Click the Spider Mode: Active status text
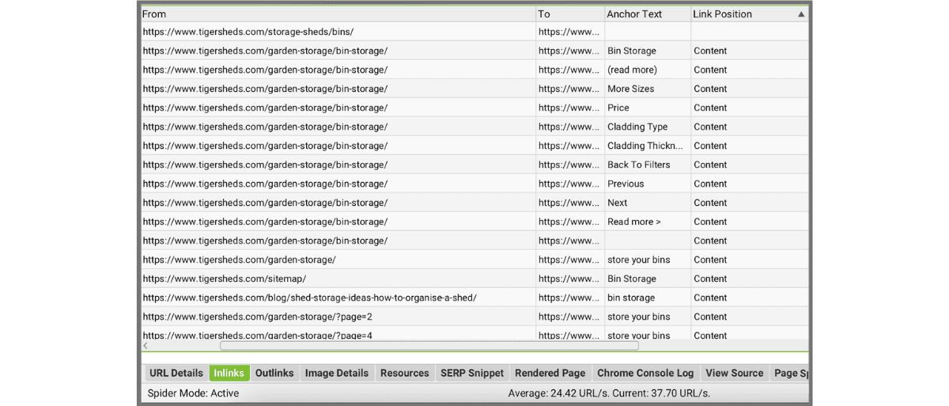Image resolution: width=949 pixels, height=406 pixels. pos(193,393)
